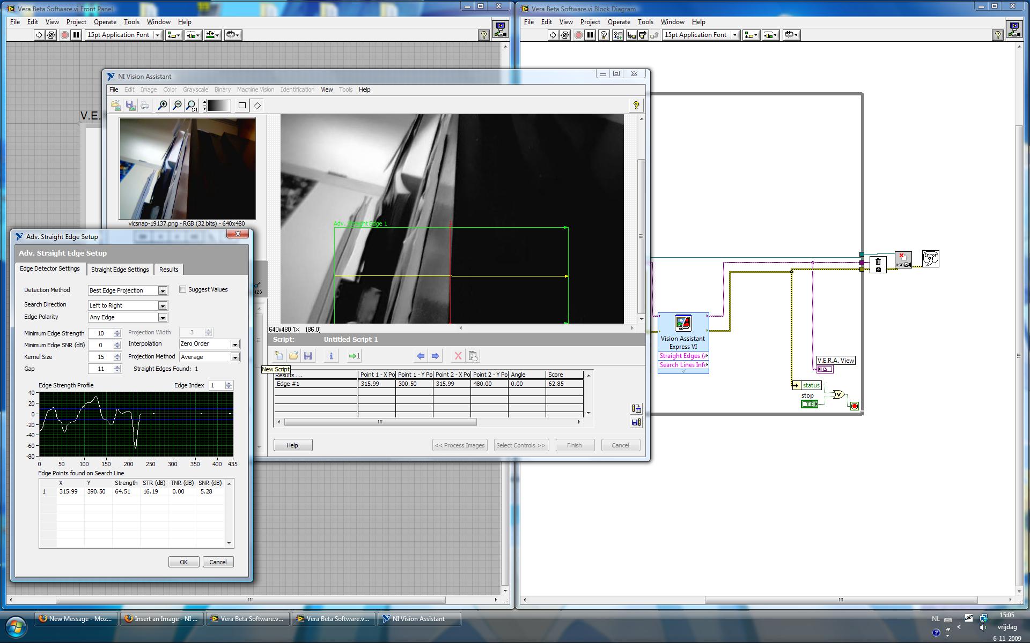
Task: Toggle highlight execution lightbulb
Action: coord(604,35)
